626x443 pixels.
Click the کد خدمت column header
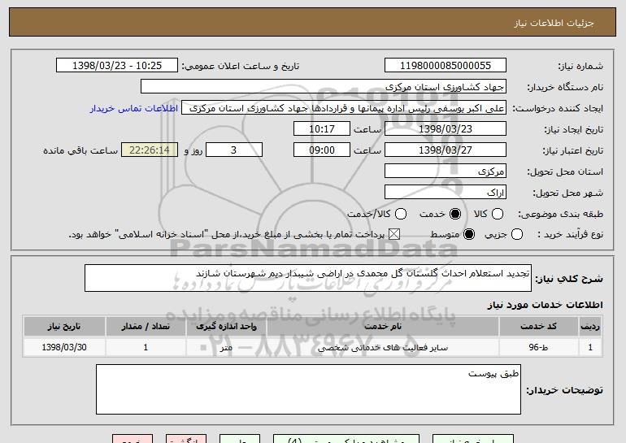tap(538, 327)
